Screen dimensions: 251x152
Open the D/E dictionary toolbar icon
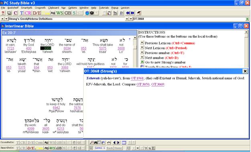pos(37,13)
